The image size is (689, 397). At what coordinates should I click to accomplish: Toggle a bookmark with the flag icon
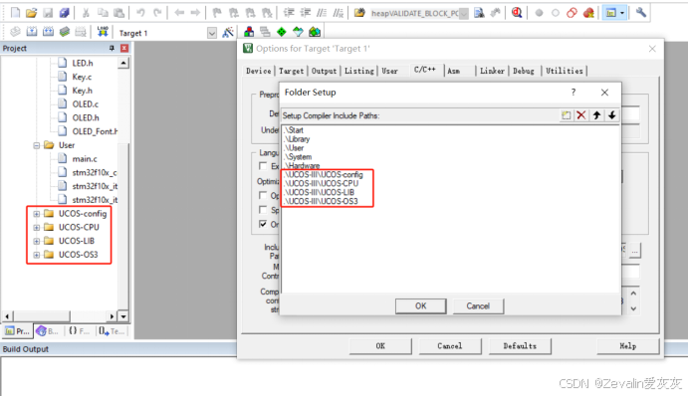pyautogui.click(x=217, y=13)
